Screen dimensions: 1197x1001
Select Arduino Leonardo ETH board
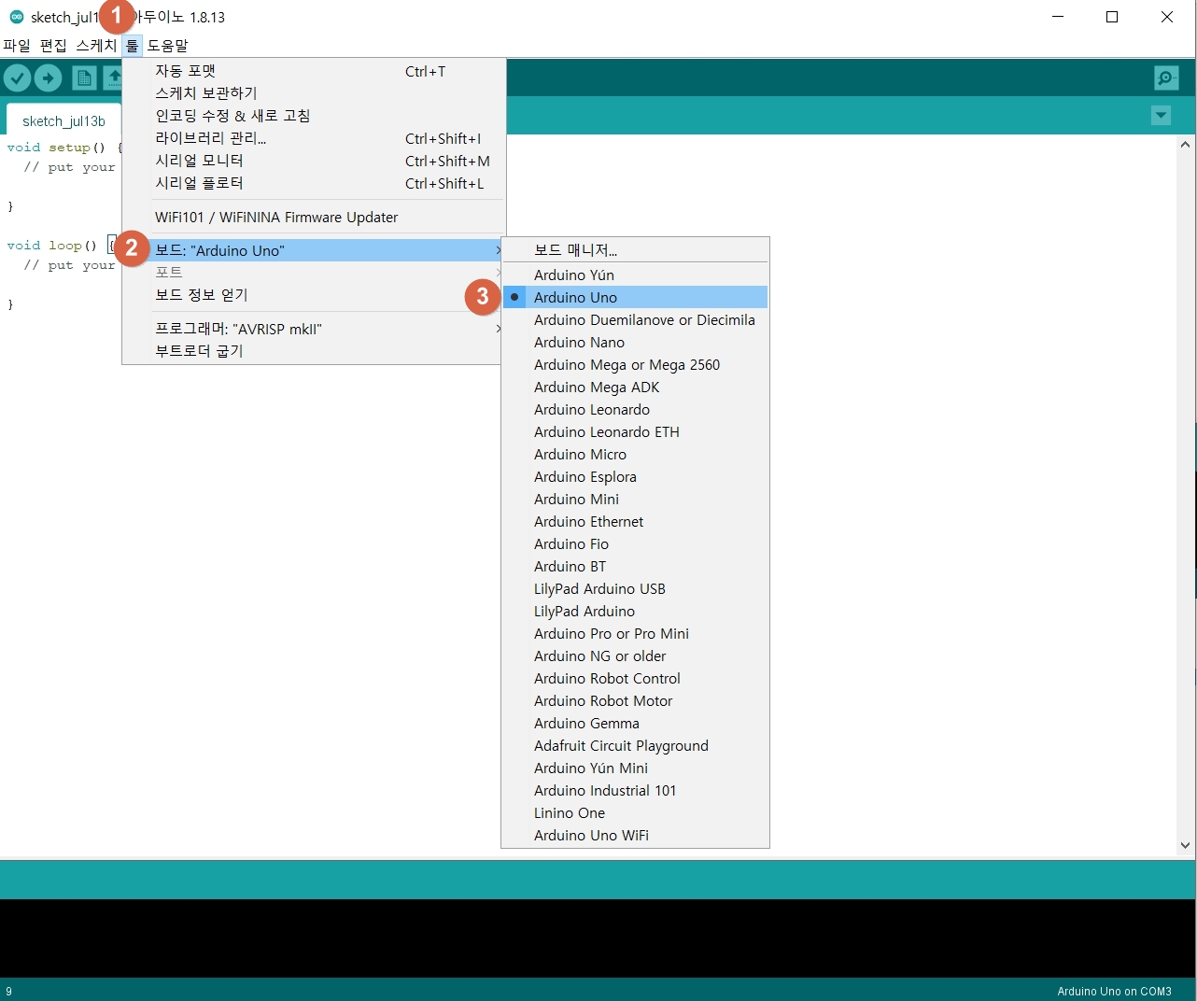pos(635,431)
